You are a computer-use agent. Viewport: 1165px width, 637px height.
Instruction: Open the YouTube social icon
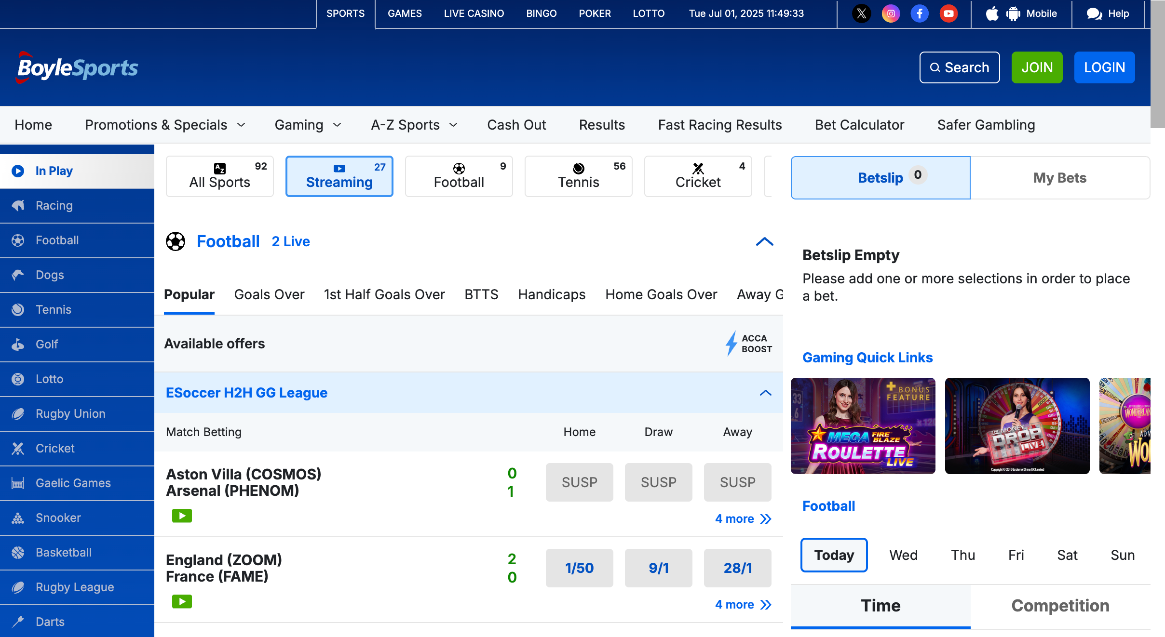[948, 13]
